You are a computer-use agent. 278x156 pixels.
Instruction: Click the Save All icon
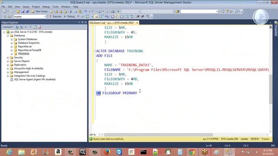tap(27, 12)
